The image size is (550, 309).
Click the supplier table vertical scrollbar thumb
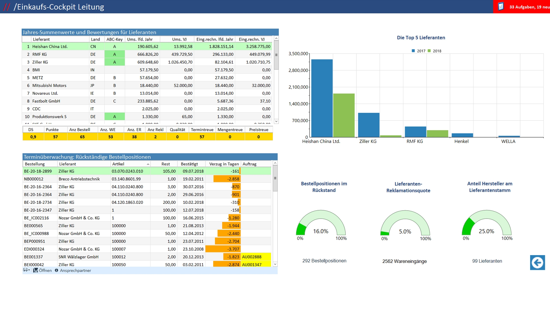click(x=276, y=55)
